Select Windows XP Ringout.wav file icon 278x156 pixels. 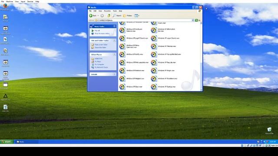(122, 78)
